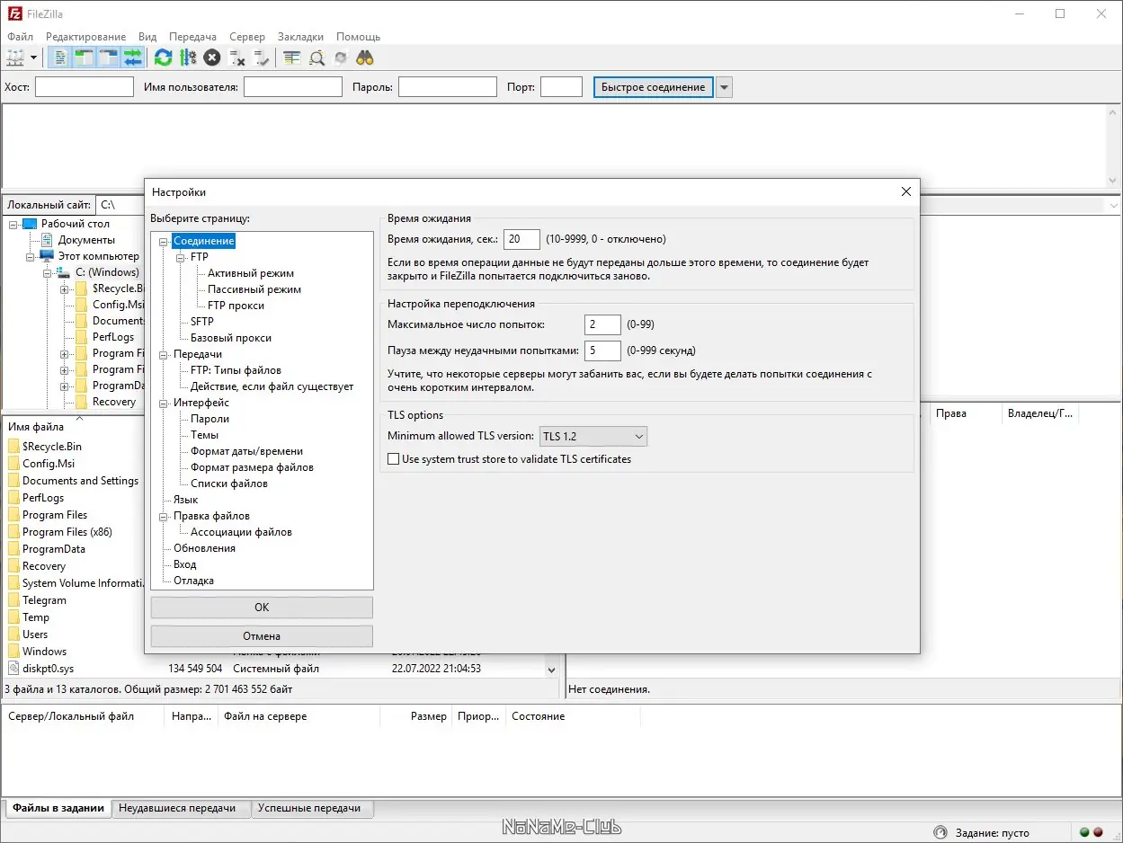The width and height of the screenshot is (1123, 843).
Task: Click the Отмена button
Action: click(x=262, y=636)
